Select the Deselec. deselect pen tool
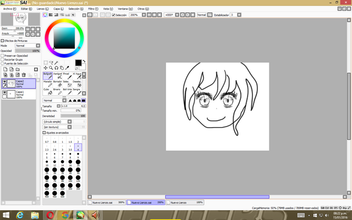This screenshot has width=352, height=220. click(x=77, y=84)
